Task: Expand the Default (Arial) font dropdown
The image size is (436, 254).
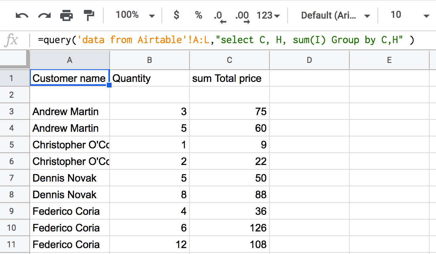Action: click(x=336, y=15)
